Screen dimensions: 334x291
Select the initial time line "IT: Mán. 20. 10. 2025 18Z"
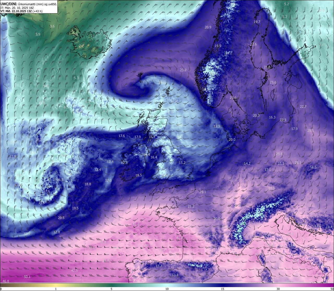click(17, 8)
